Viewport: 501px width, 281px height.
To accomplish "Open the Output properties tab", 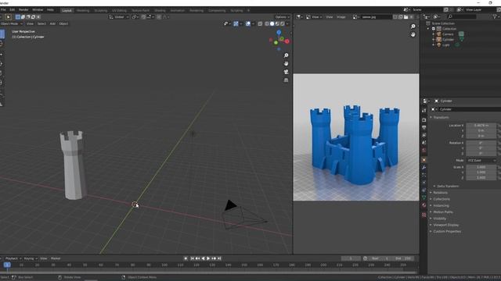I will click(424, 128).
